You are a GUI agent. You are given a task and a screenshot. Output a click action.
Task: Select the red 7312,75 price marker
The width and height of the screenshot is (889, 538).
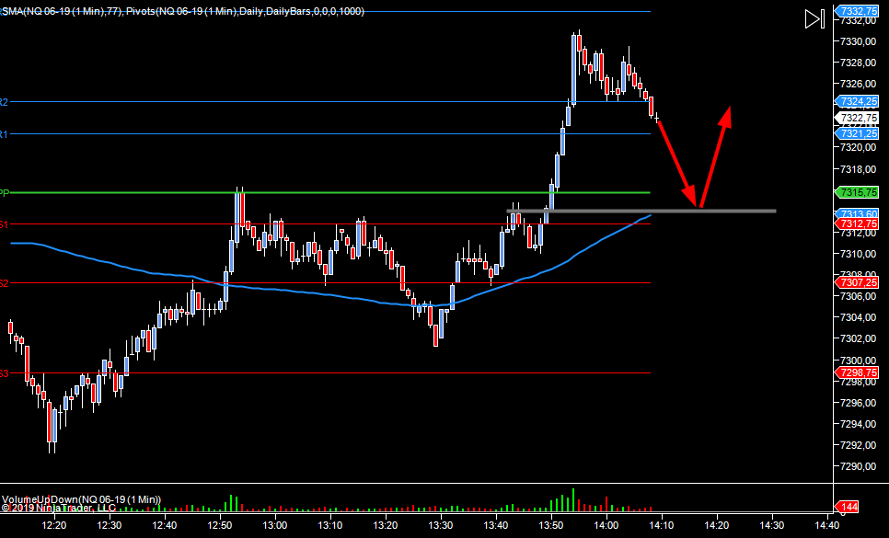(x=857, y=224)
